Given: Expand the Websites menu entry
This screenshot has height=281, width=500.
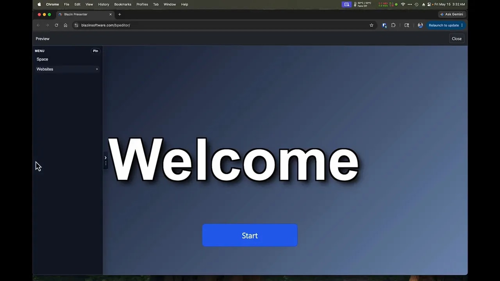Looking at the screenshot, I should pyautogui.click(x=67, y=69).
